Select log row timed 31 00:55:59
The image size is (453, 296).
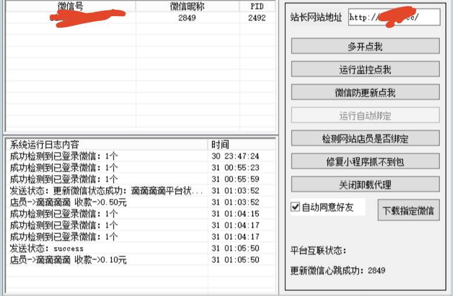click(x=141, y=179)
